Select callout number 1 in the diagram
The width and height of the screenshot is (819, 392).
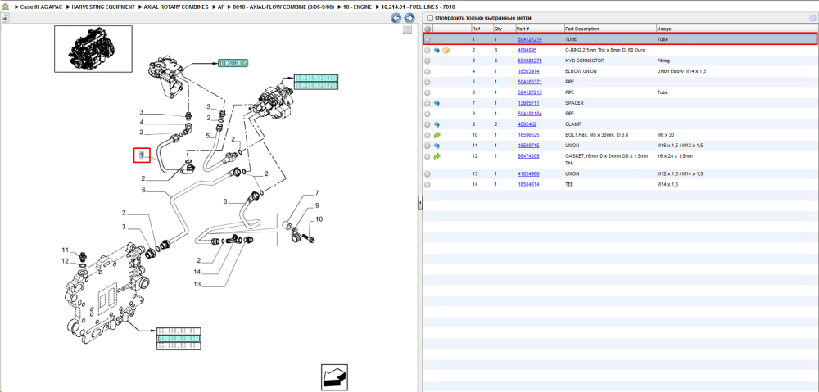pyautogui.click(x=142, y=155)
